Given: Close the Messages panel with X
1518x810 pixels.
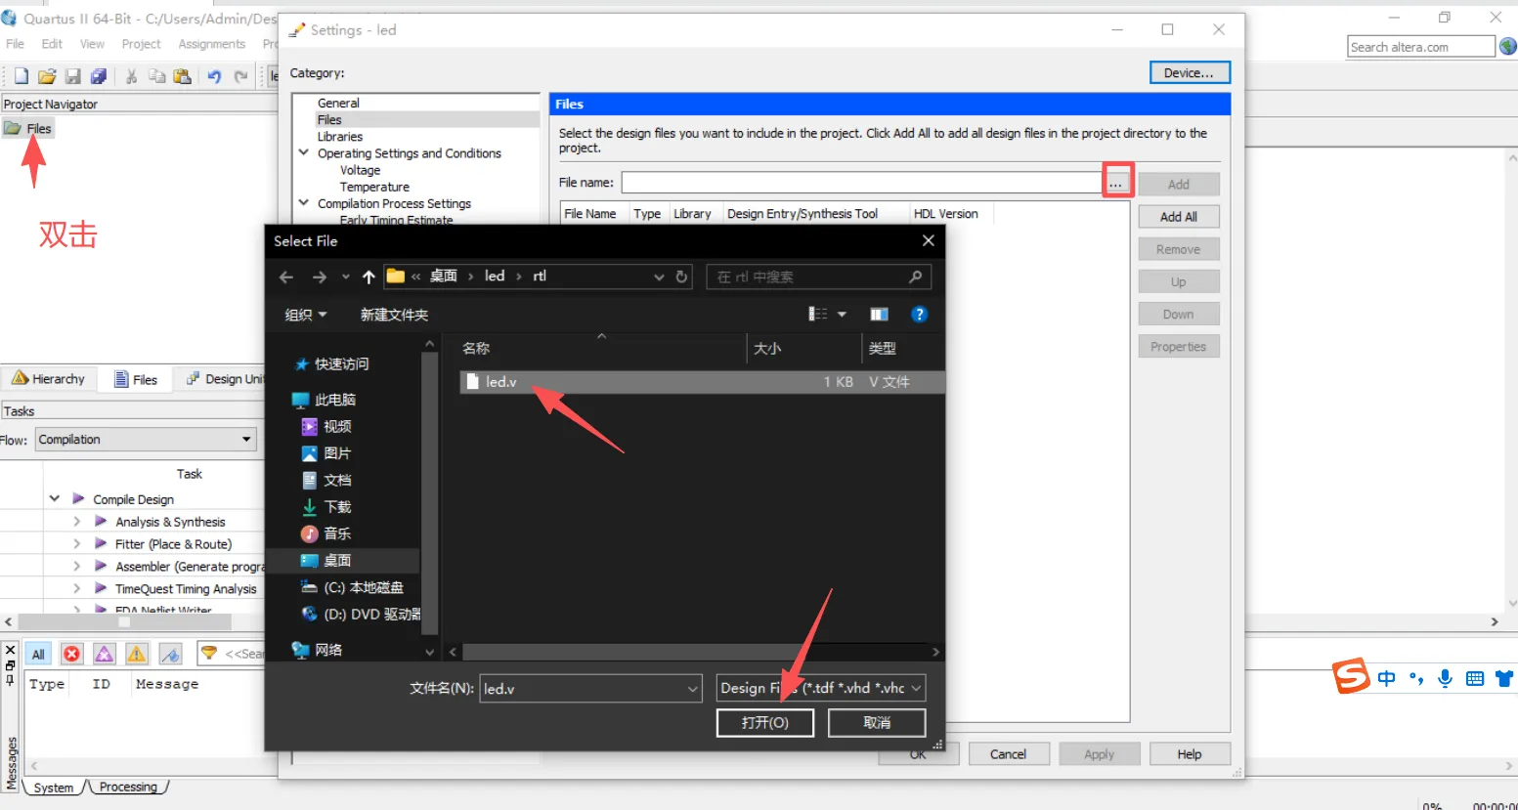Looking at the screenshot, I should coord(11,650).
